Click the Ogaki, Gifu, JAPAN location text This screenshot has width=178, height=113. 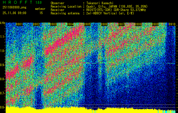[x=117, y=6]
